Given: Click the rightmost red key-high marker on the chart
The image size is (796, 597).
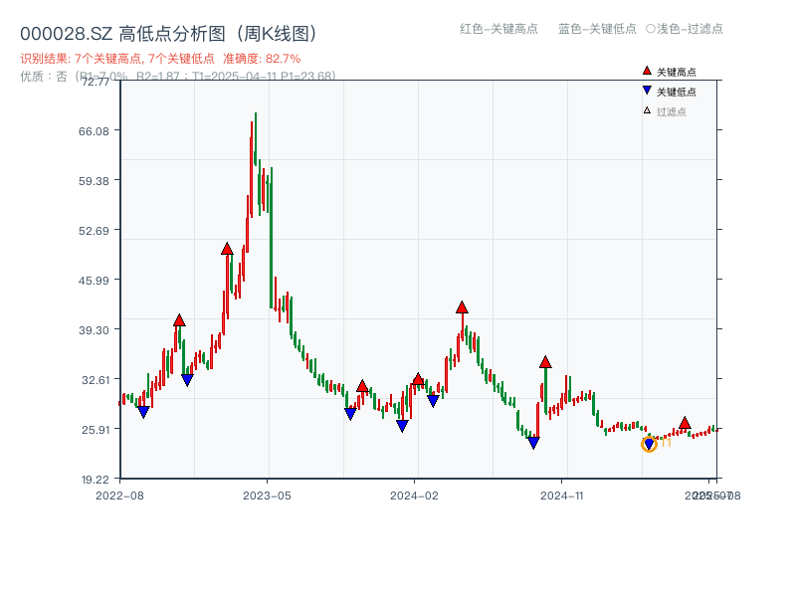Looking at the screenshot, I should pyautogui.click(x=684, y=422).
